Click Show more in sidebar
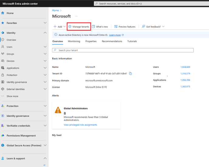209x167 pixels. (12, 96)
